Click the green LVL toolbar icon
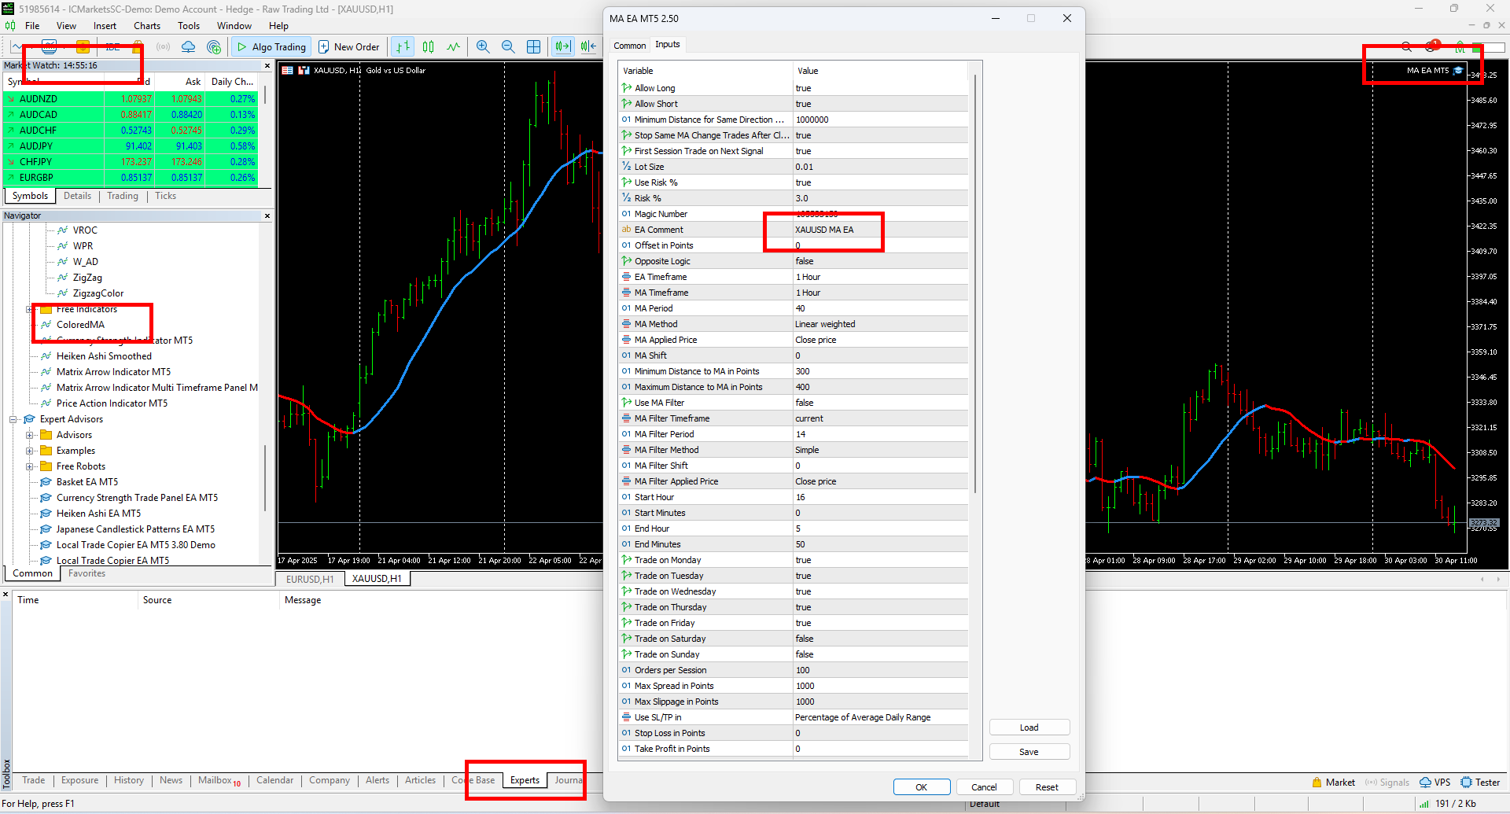 tap(1460, 47)
